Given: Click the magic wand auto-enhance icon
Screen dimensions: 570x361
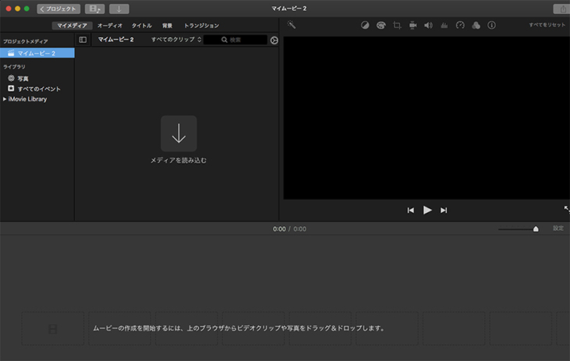Looking at the screenshot, I should [291, 25].
